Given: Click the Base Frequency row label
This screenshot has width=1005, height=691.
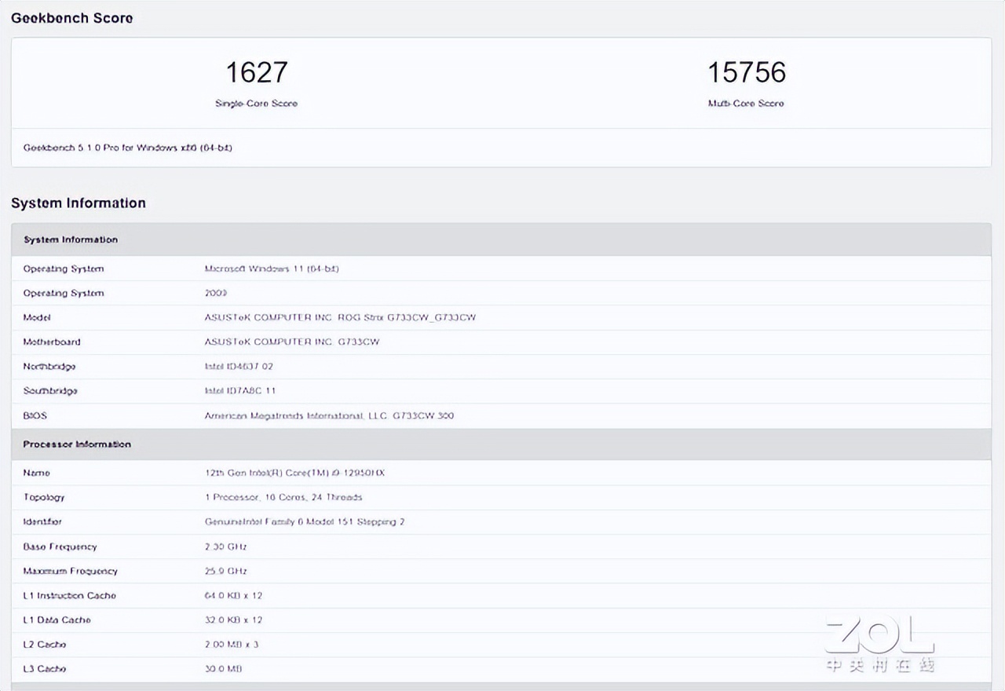Looking at the screenshot, I should click(60, 547).
